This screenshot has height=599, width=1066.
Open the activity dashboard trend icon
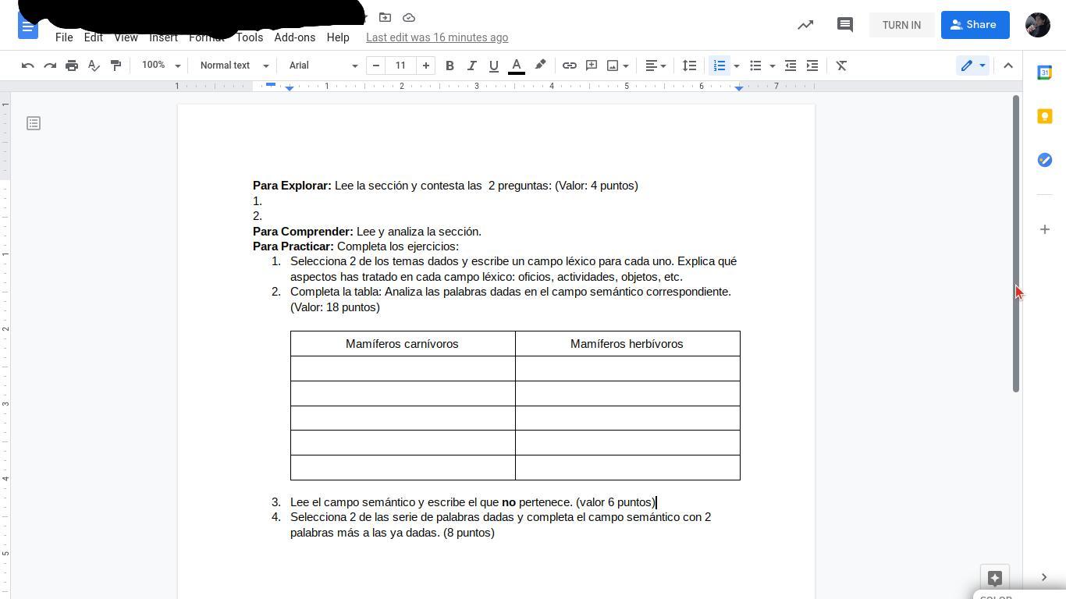point(805,25)
